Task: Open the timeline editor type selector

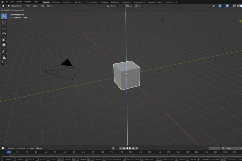Action: [3, 148]
